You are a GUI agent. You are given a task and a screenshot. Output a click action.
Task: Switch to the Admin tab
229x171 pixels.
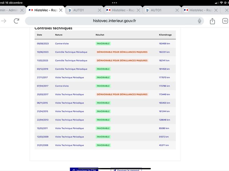pos(9,10)
